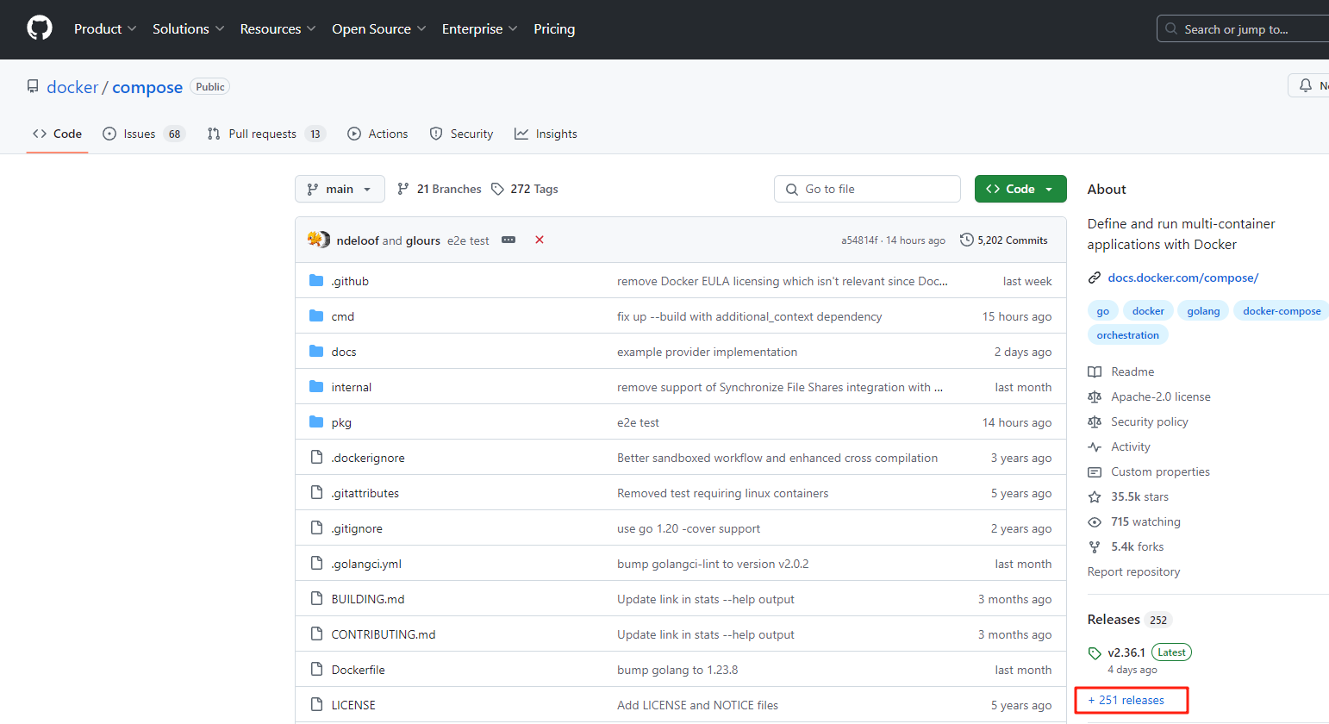This screenshot has width=1329, height=724.
Task: Select the orchestration topic tag
Action: [1127, 335]
